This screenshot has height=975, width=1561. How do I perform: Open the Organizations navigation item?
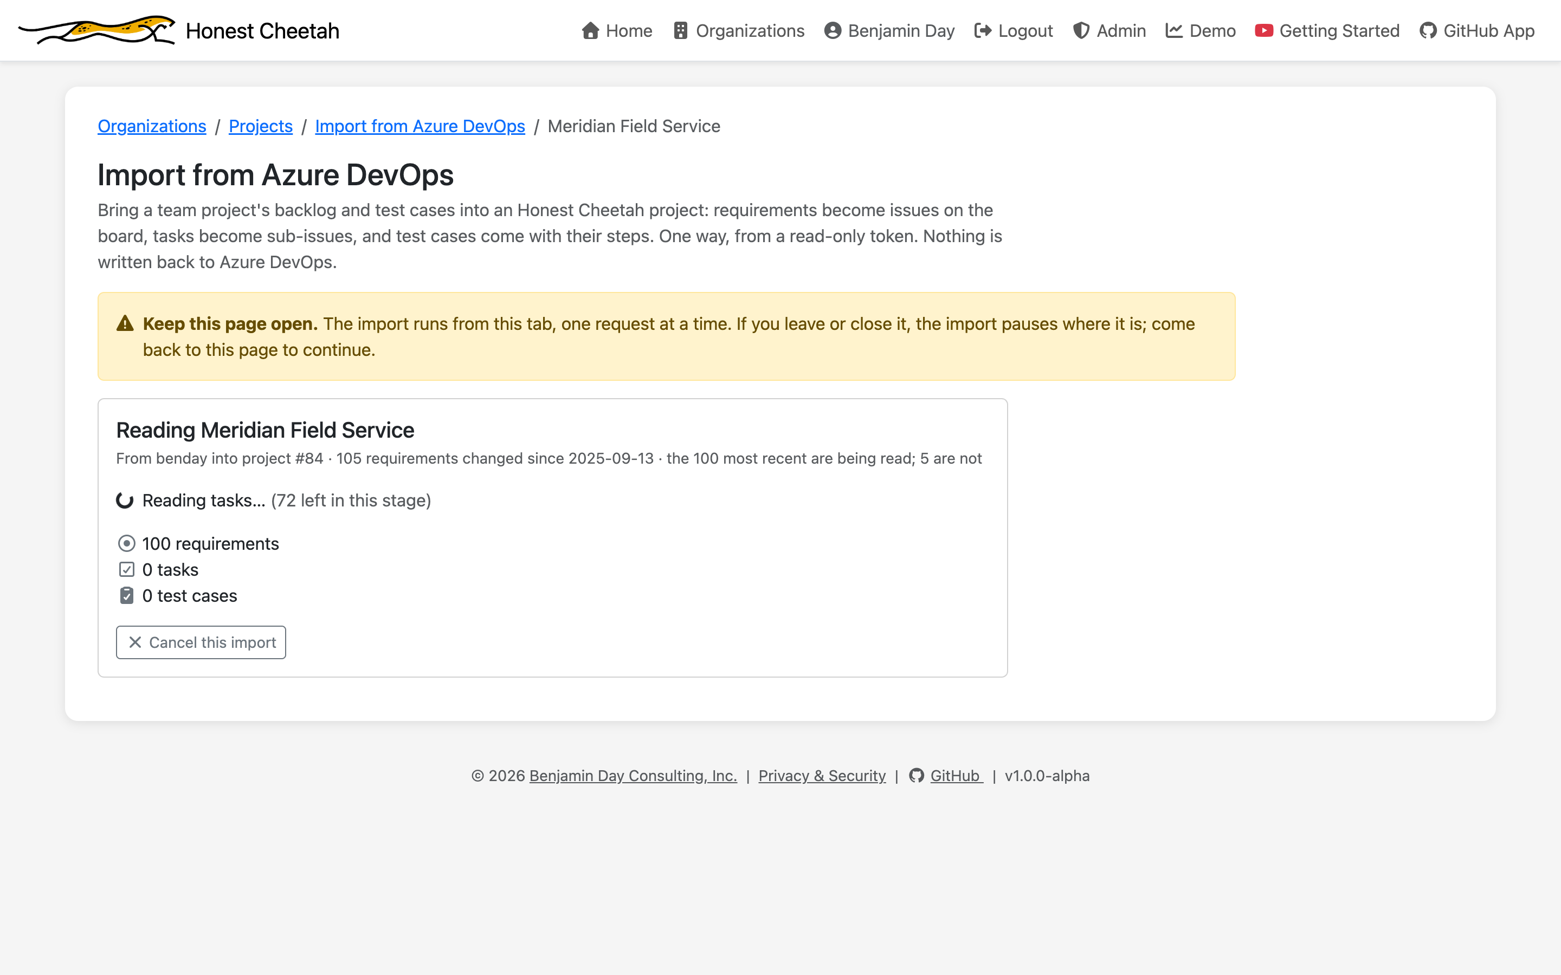click(x=739, y=31)
